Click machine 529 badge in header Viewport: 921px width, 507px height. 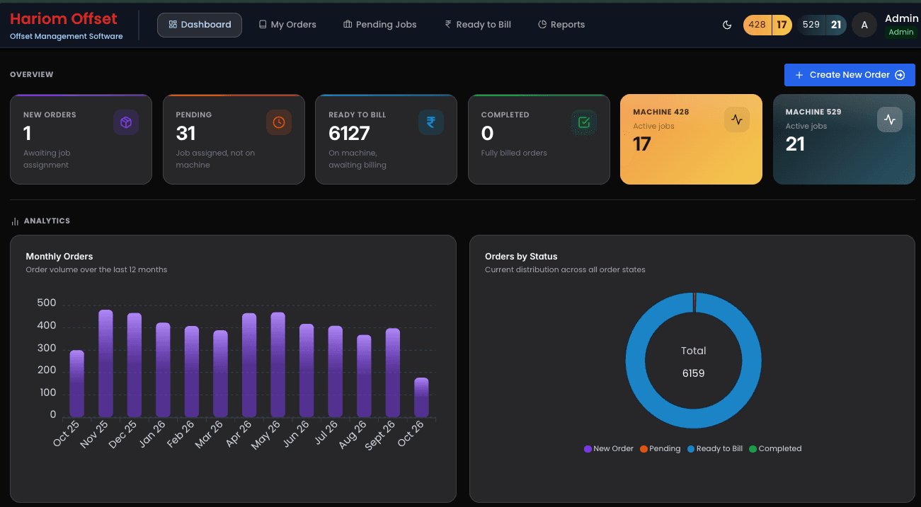click(x=822, y=25)
